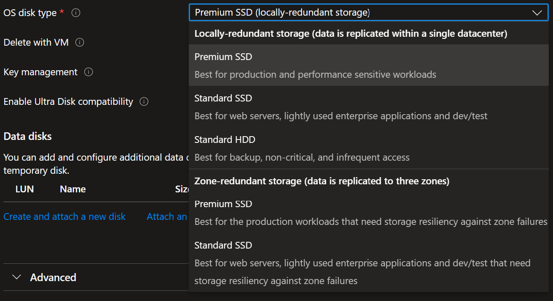The height and width of the screenshot is (301, 553).
Task: Click info icon for Enable Ultra Disk compatibility
Action: (x=144, y=102)
